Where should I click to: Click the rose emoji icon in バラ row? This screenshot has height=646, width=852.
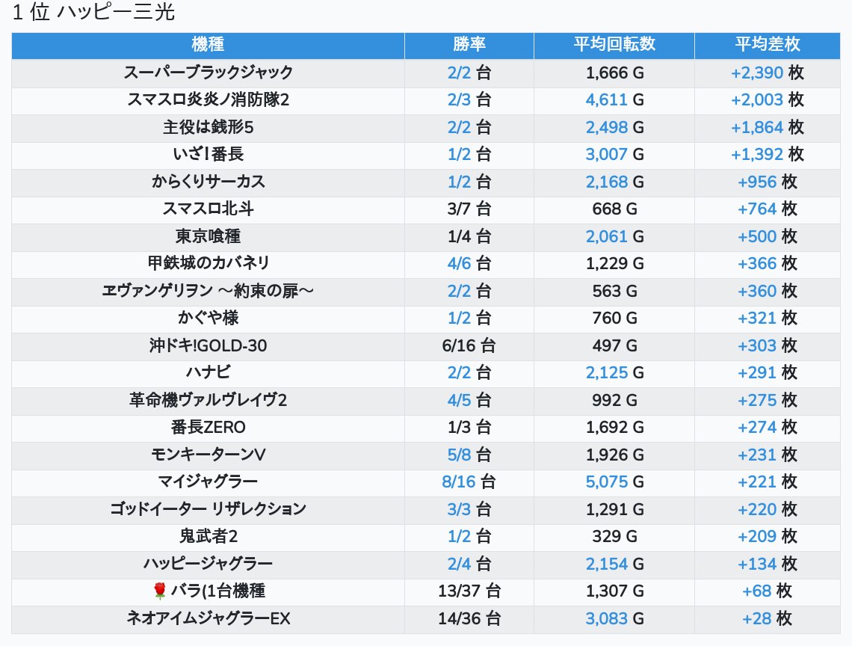point(159,591)
